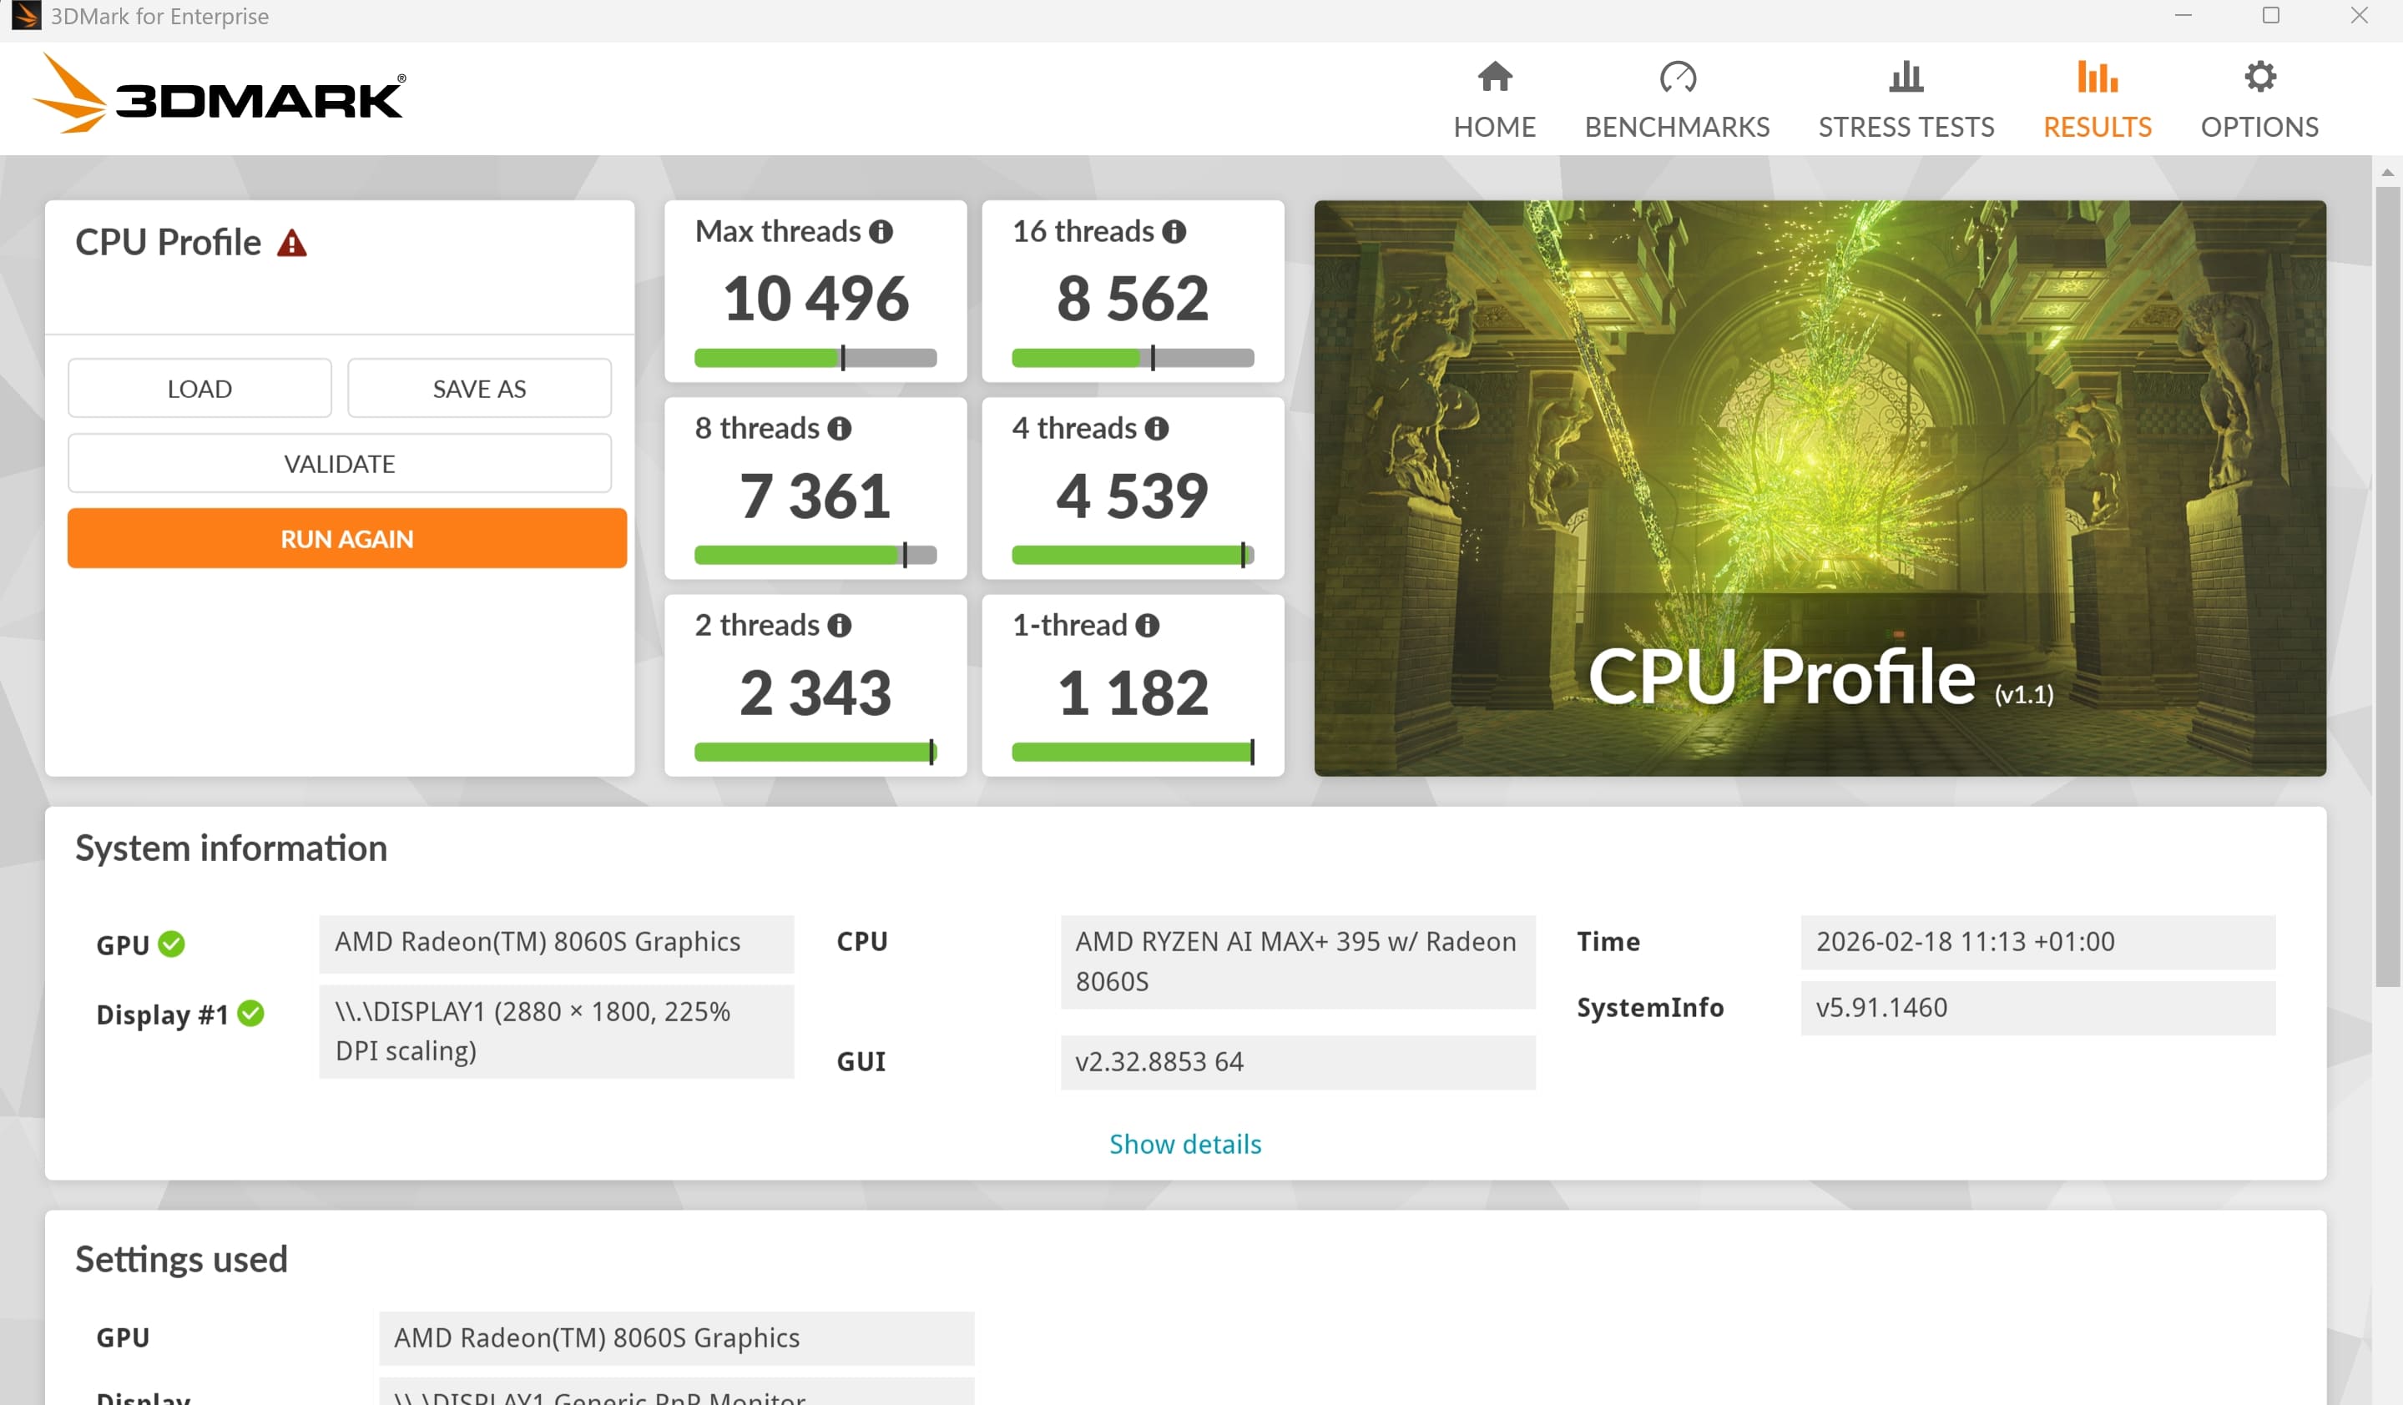Click the Max threads score bar

pos(815,359)
